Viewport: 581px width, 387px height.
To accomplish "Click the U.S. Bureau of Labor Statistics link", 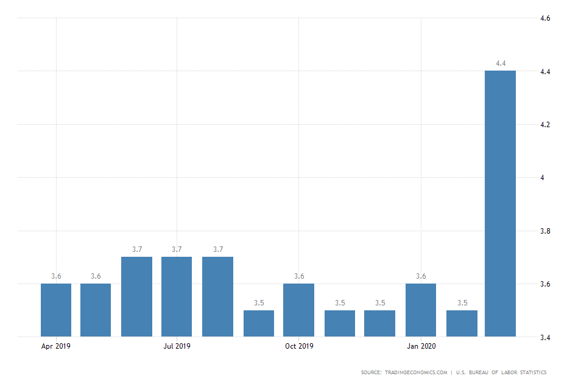I will [501, 370].
